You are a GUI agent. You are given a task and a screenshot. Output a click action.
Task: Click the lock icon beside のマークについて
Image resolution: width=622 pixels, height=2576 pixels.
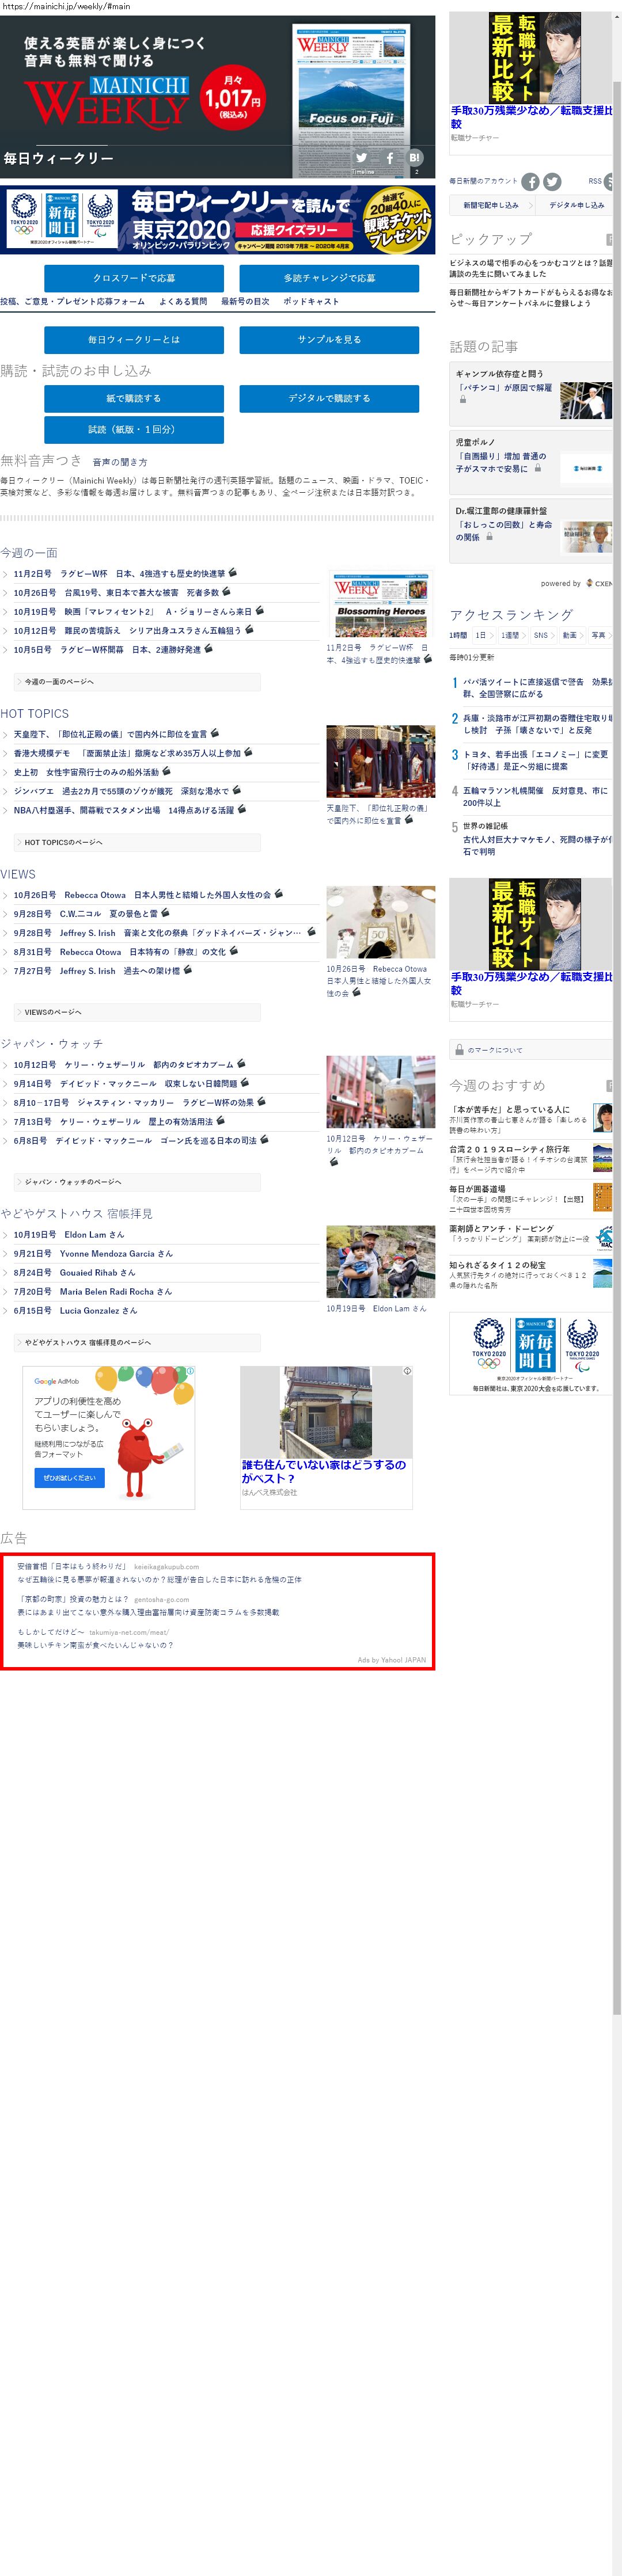click(459, 1050)
